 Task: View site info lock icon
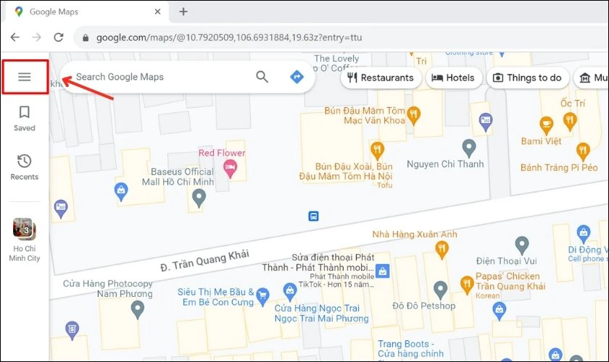point(86,38)
